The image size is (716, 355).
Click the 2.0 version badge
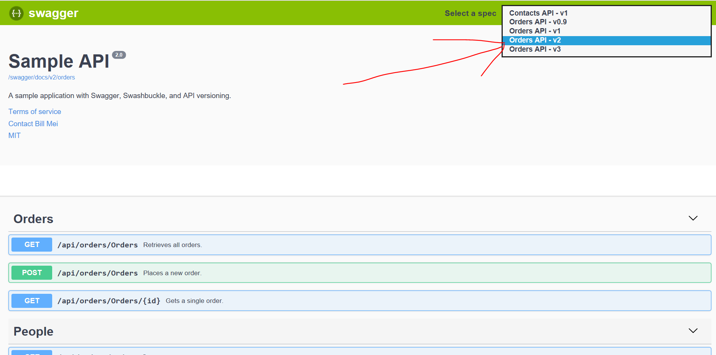click(119, 55)
